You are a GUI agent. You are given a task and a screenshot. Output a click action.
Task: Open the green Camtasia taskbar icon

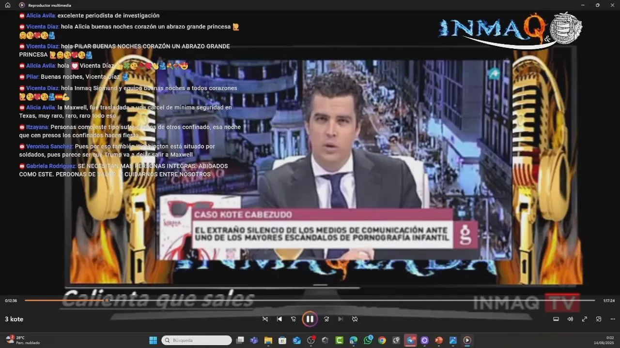340,340
